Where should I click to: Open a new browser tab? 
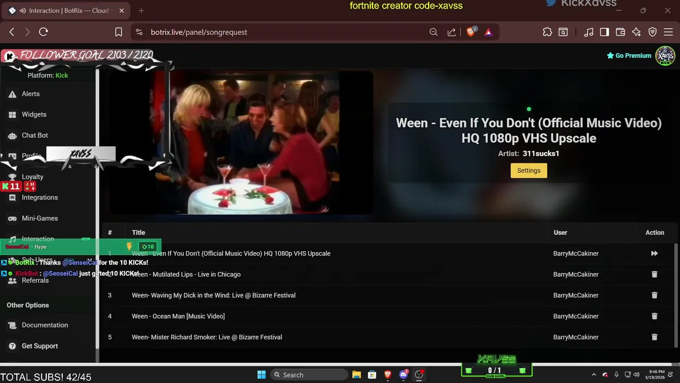point(141,11)
